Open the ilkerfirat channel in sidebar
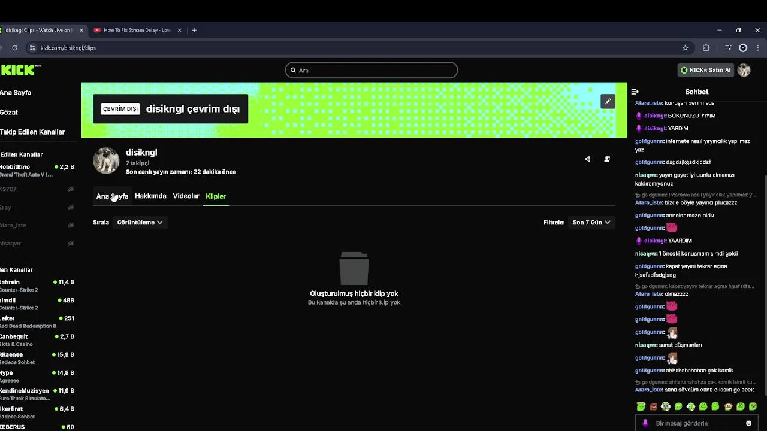 coord(37,412)
